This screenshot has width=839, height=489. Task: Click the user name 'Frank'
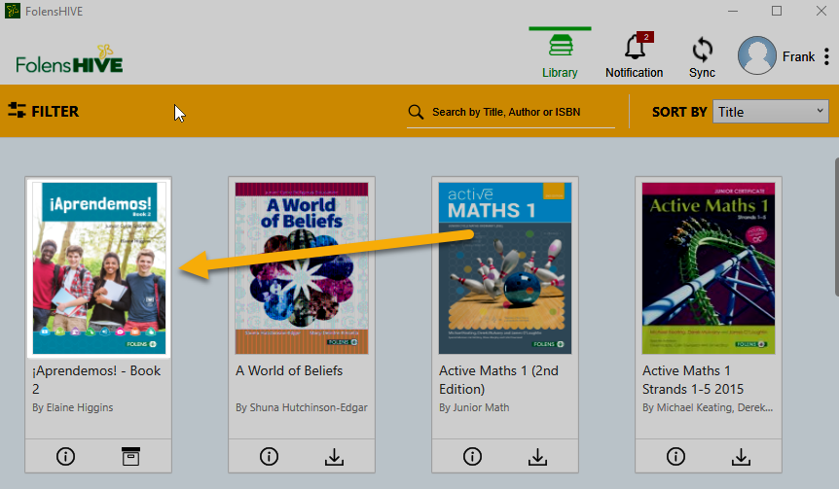pyautogui.click(x=798, y=56)
